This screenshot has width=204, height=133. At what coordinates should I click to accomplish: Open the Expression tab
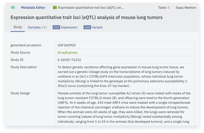click(x=69, y=27)
